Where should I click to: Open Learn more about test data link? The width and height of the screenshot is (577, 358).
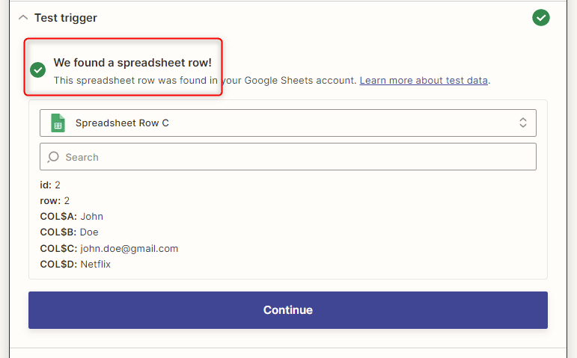424,81
